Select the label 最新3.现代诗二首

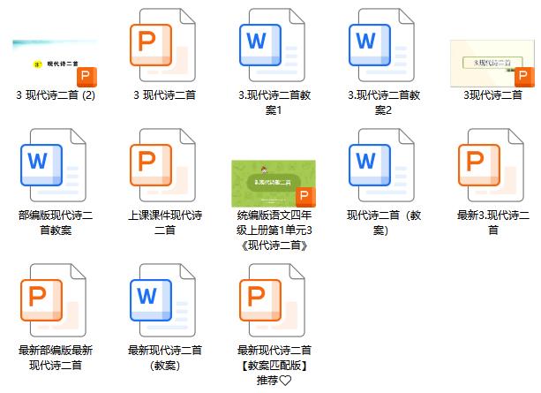click(492, 223)
